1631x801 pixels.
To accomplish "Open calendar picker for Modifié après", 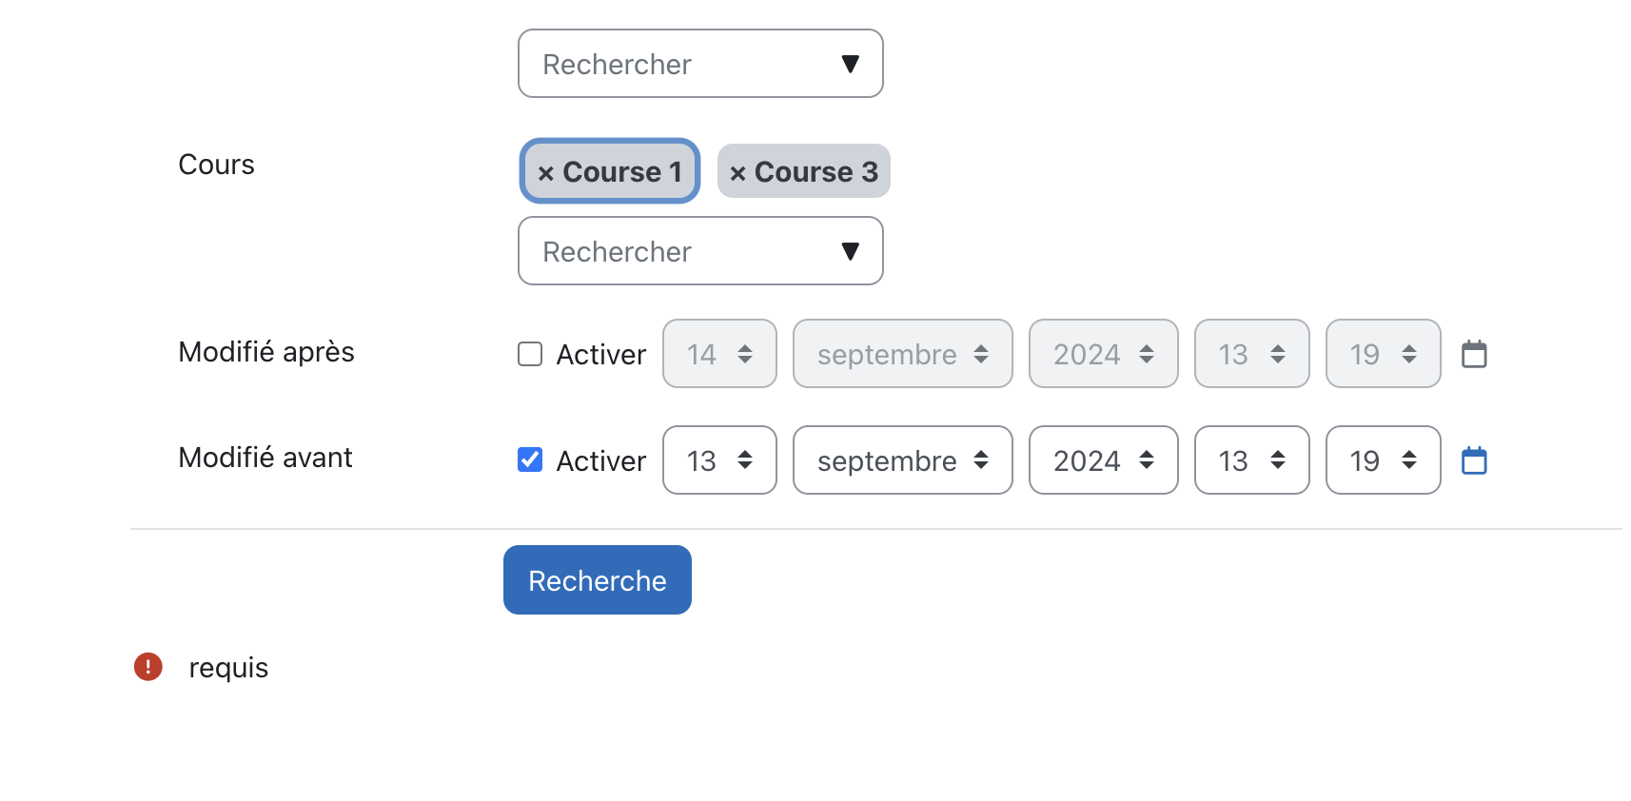I will point(1474,354).
